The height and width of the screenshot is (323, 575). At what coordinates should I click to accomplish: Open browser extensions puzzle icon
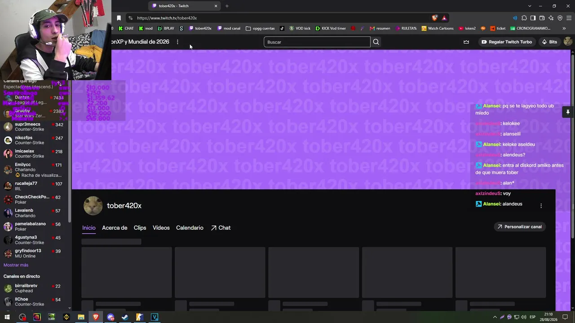point(524,18)
